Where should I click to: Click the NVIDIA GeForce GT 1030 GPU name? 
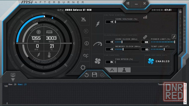78,10
